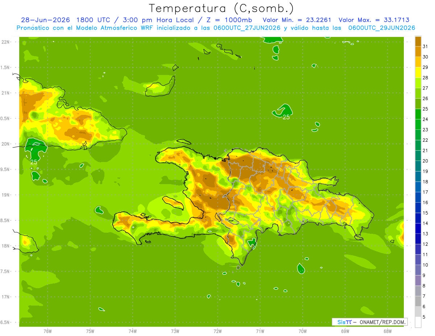Pick the legend color band between 30 and 31
The image size is (435, 336).
(x=418, y=51)
